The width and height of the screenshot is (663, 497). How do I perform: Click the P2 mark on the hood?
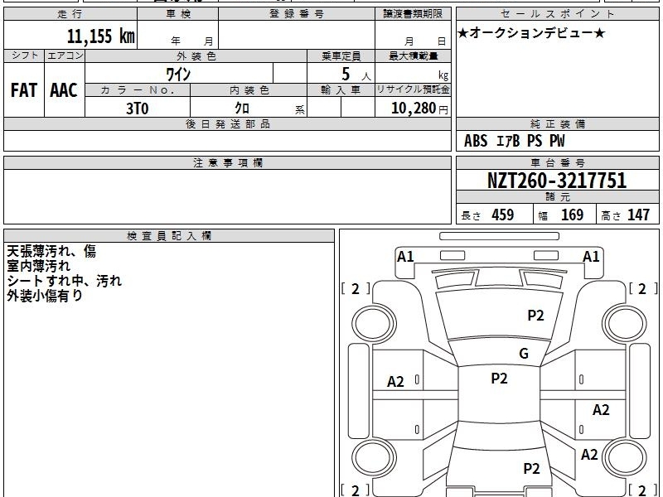(x=535, y=316)
